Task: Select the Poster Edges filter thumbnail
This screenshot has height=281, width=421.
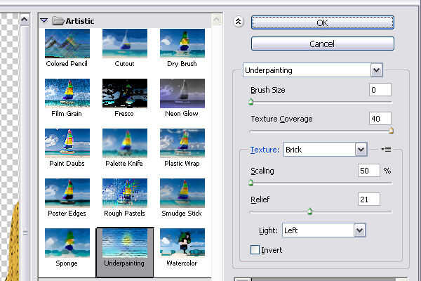Action: click(x=67, y=193)
